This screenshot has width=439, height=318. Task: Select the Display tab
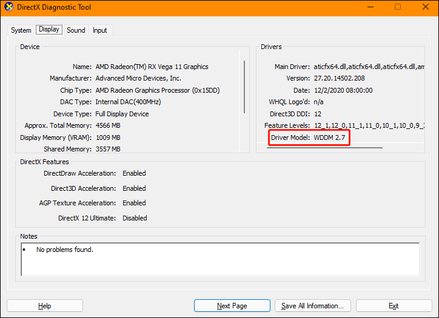click(x=49, y=29)
